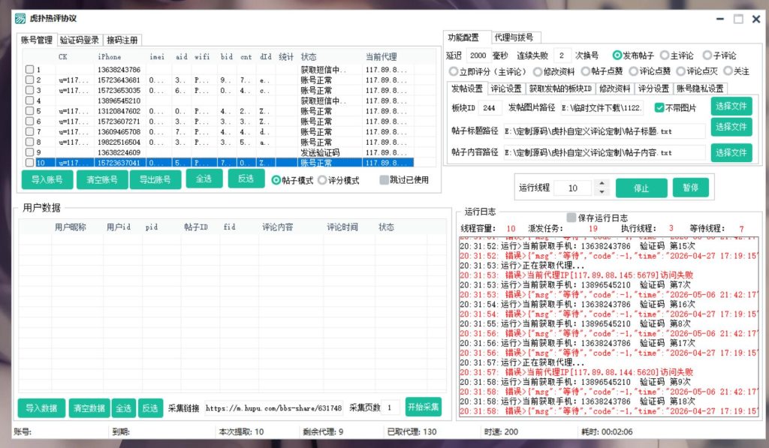This screenshot has height=448, width=769.
Task: Click the 发帖图片路径 input field
Action: click(x=602, y=108)
